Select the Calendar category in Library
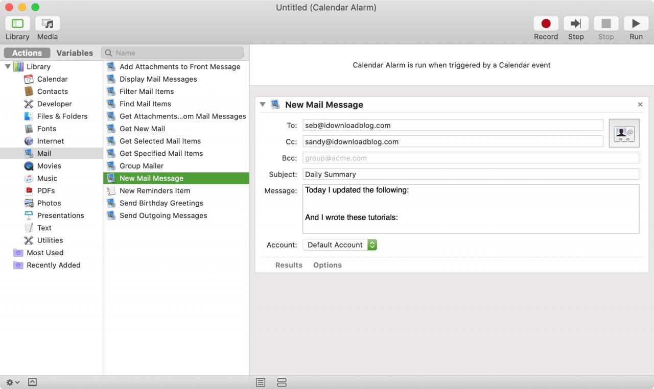Screen dimensions: 654x389 click(52, 79)
